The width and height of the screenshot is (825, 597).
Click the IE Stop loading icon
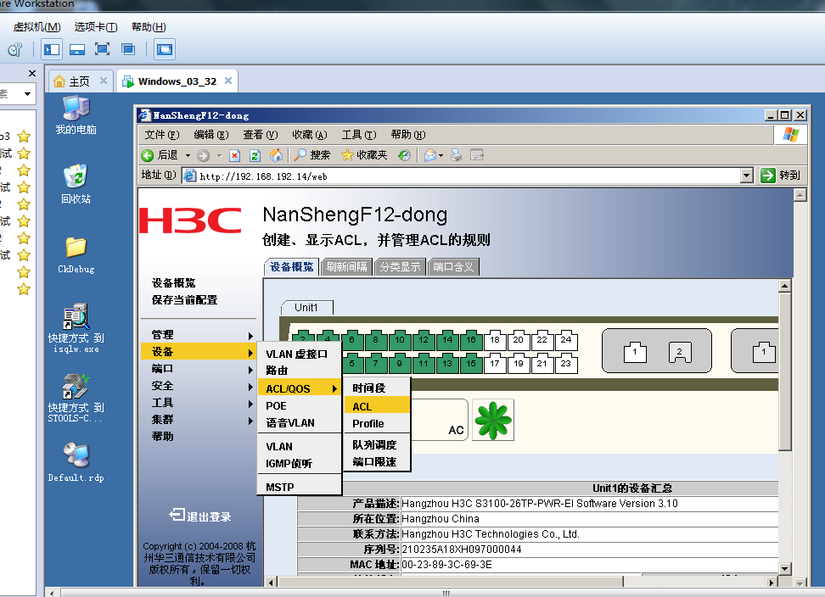click(x=234, y=155)
